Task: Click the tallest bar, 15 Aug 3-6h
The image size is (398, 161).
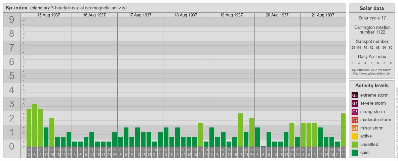Action: [x=35, y=125]
